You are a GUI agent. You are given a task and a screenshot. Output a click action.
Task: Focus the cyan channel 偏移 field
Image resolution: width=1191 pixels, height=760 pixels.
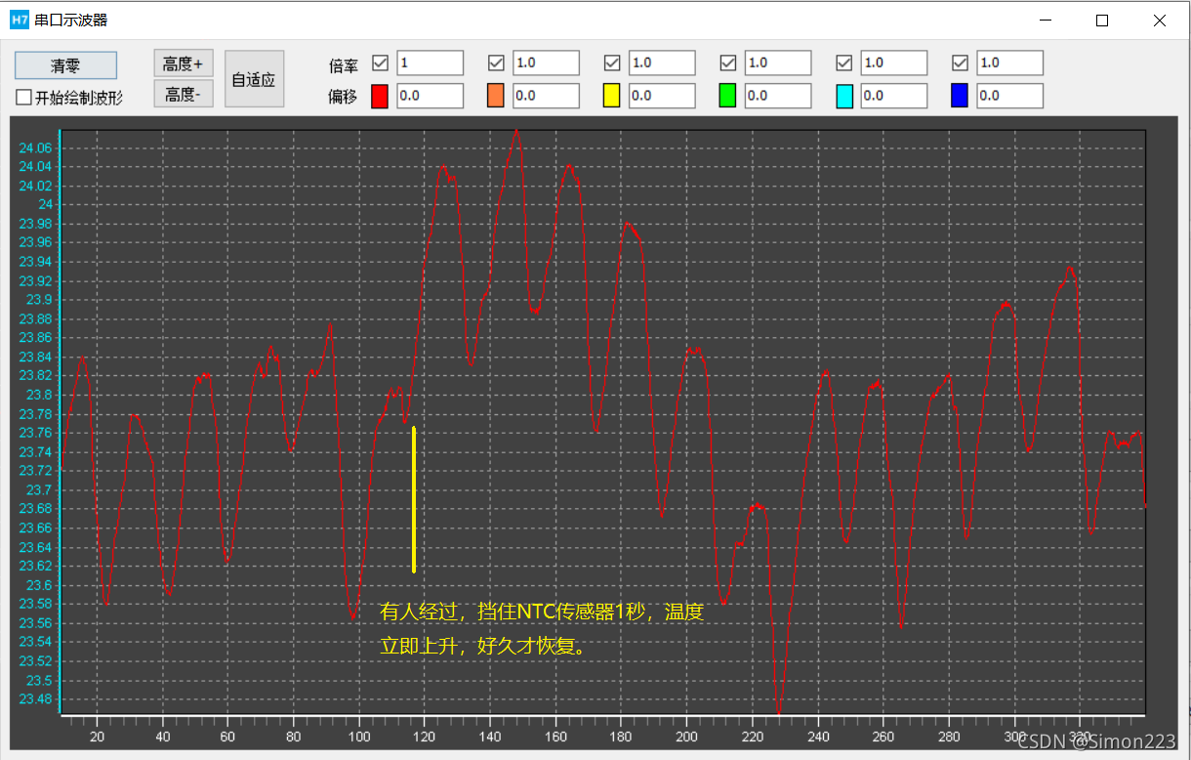[x=894, y=96]
